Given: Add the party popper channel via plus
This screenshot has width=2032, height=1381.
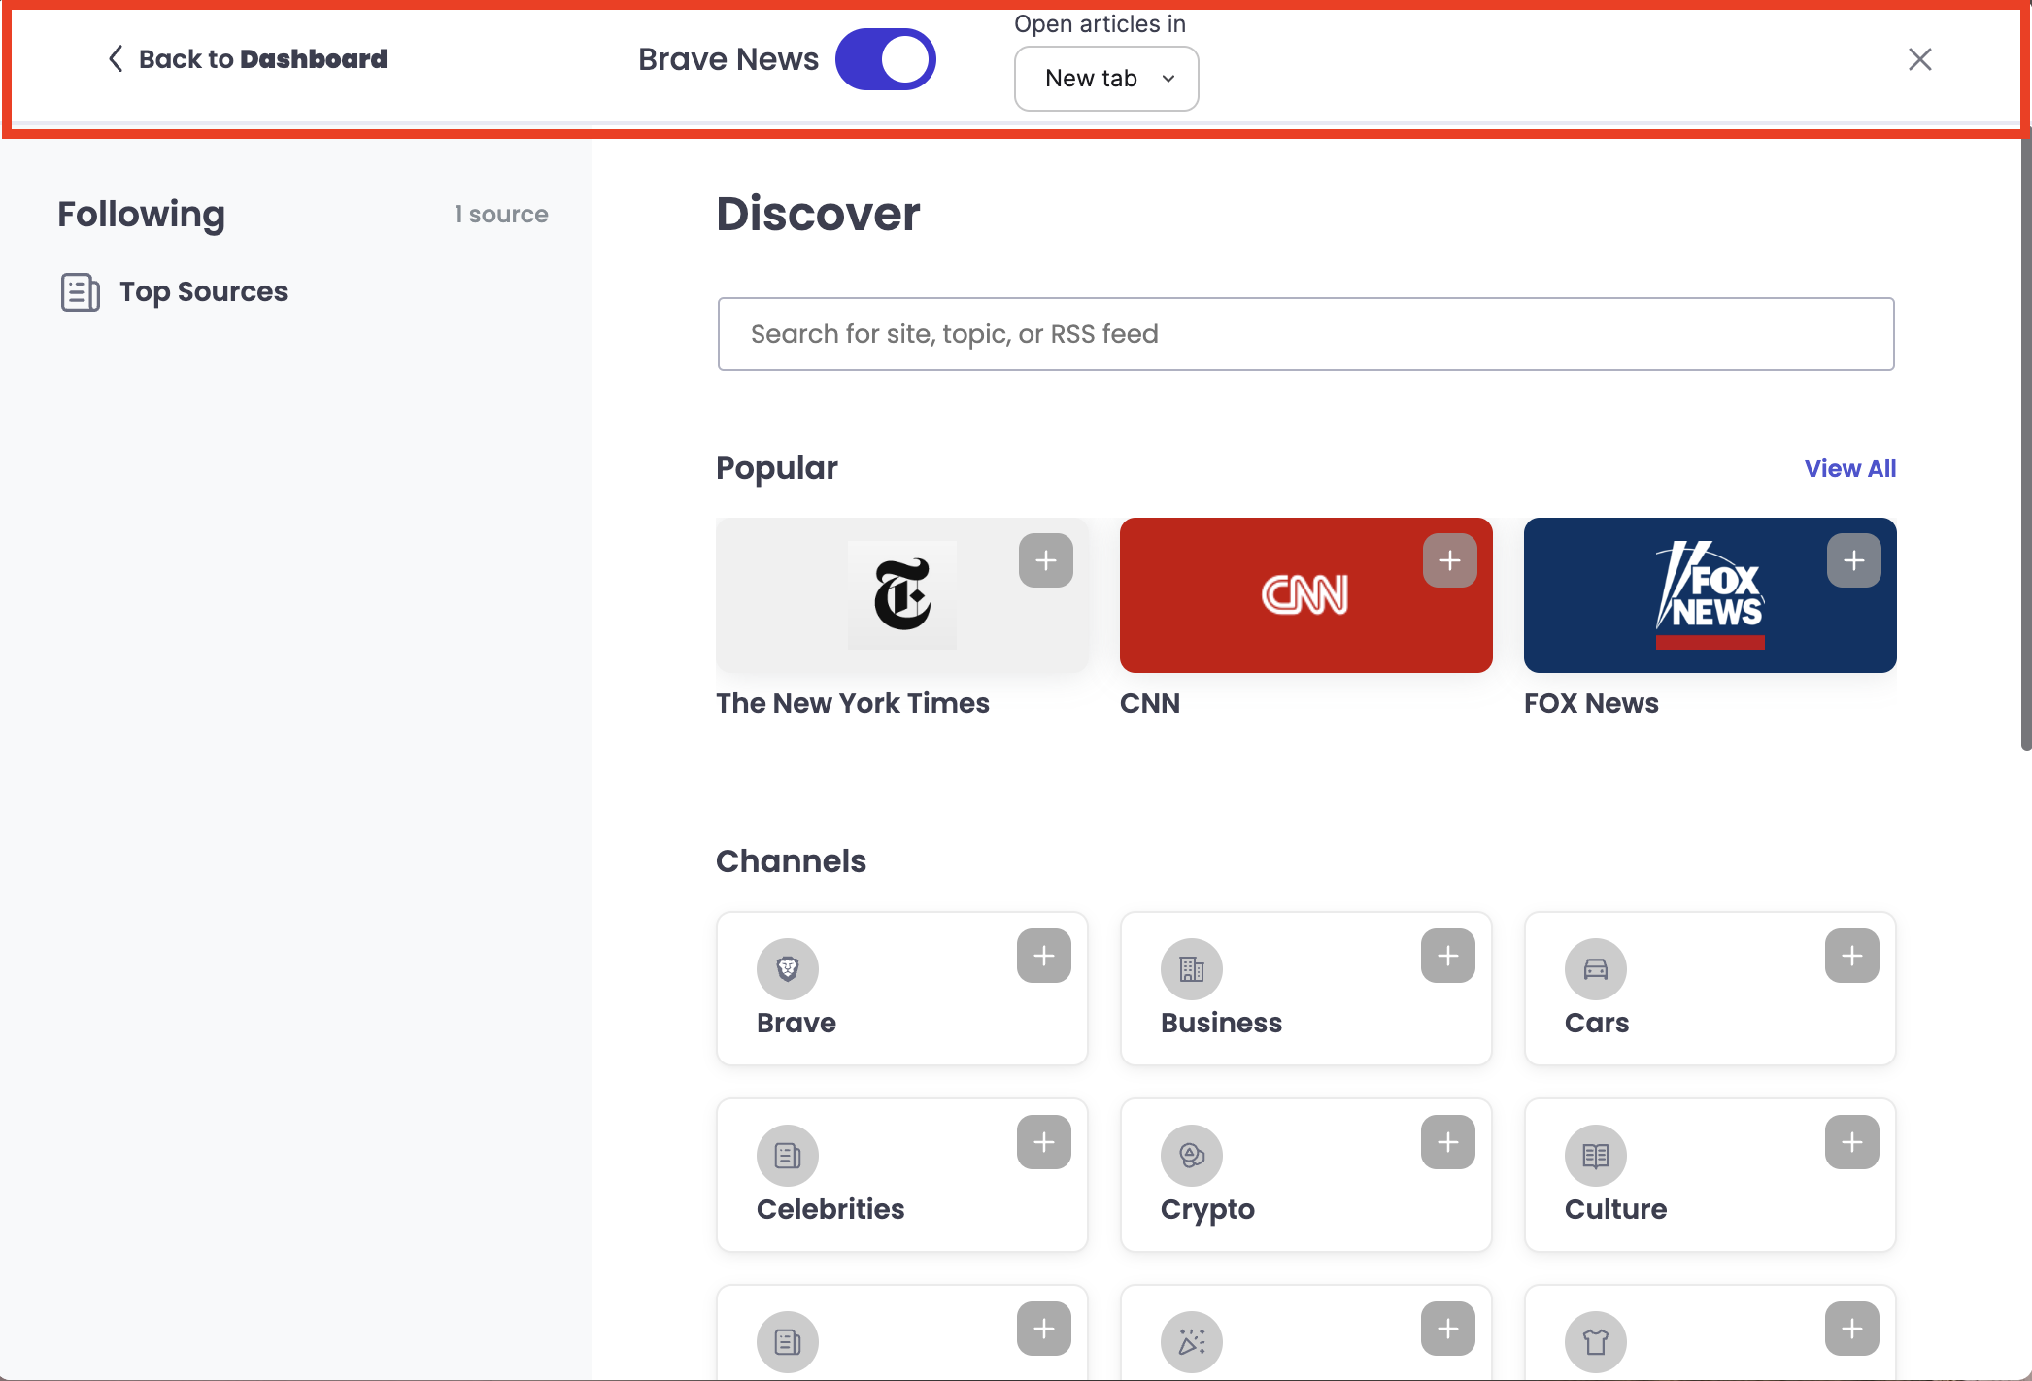Looking at the screenshot, I should point(1447,1330).
